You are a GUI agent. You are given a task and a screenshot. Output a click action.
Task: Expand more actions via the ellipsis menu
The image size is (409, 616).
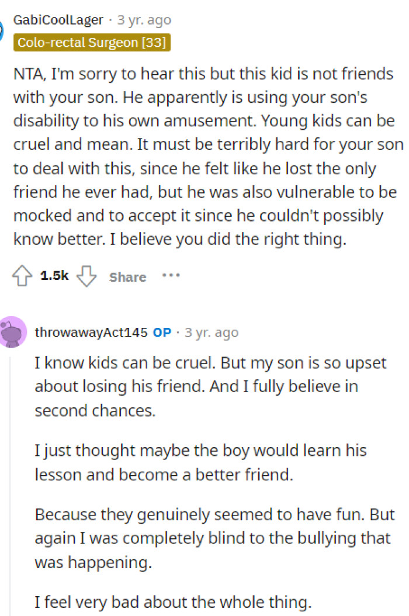point(171,276)
